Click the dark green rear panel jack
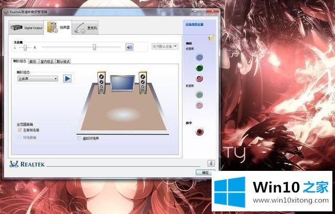Image resolution: width=335 pixels, height=214 pixels. click(199, 68)
